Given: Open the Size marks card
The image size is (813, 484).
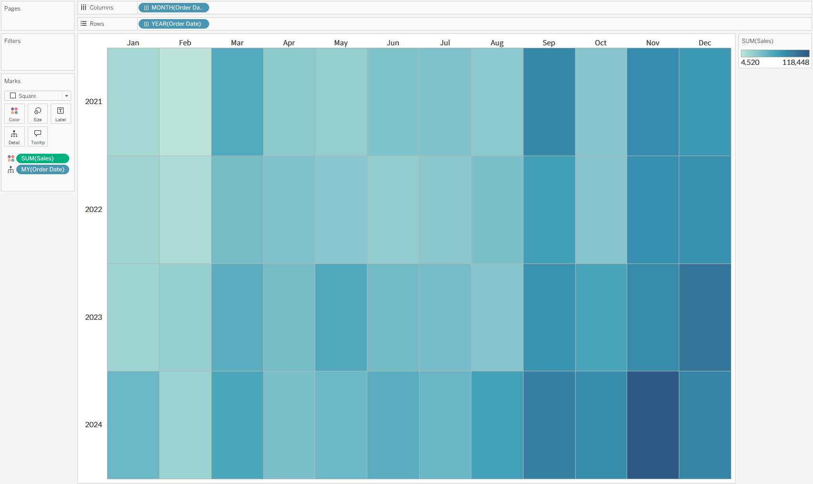Looking at the screenshot, I should tap(38, 114).
